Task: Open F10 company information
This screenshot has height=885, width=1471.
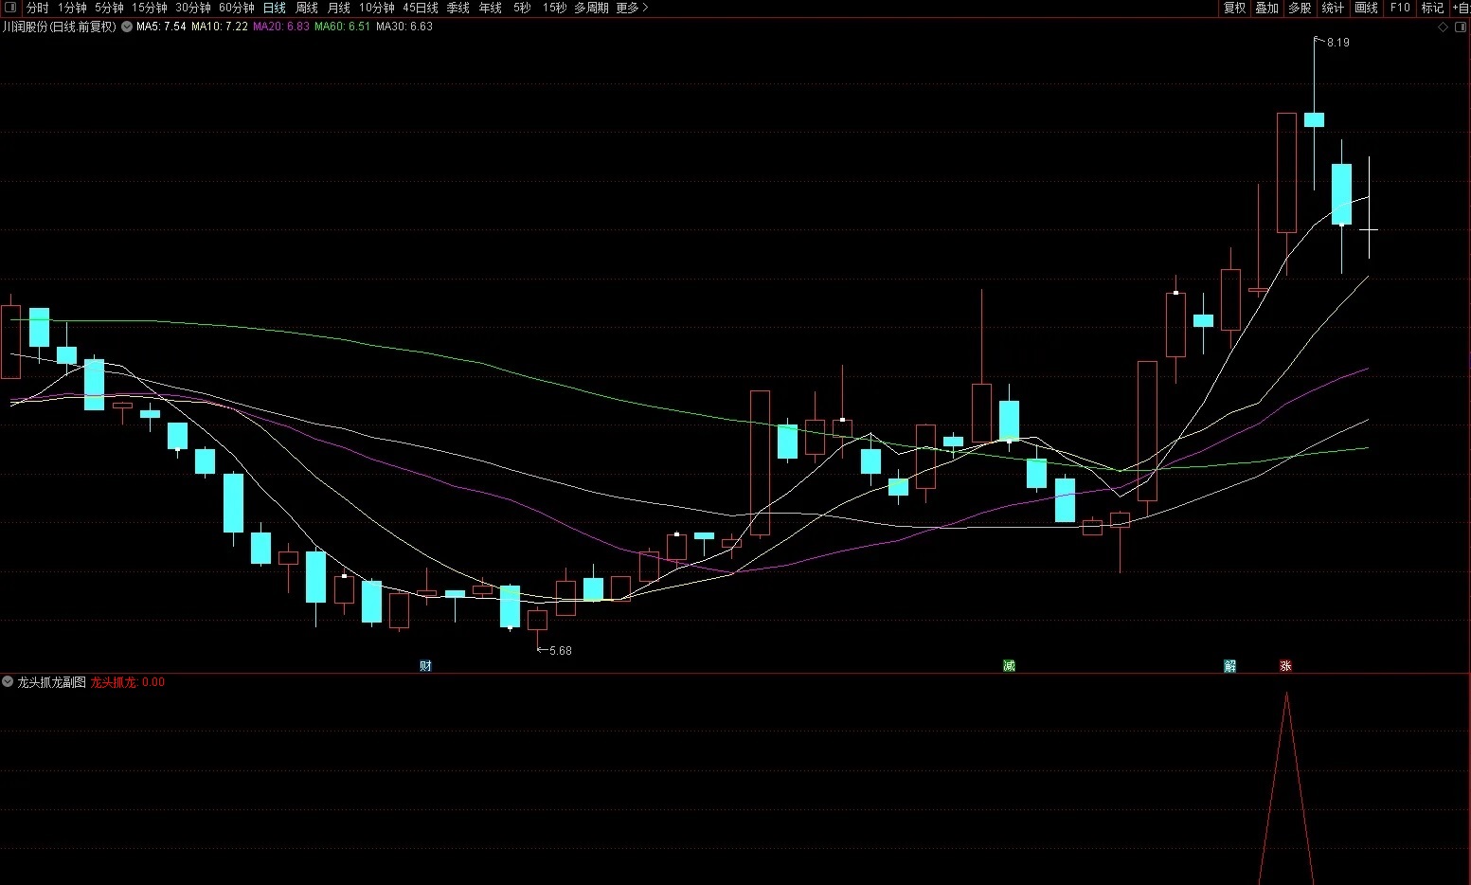Action: (1400, 8)
